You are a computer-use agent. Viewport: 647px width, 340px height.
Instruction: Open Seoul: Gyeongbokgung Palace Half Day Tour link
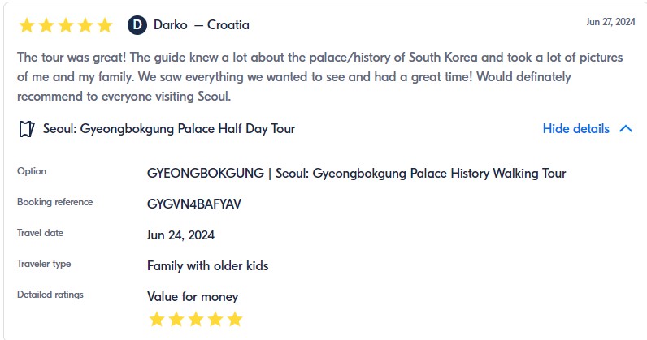pyautogui.click(x=168, y=128)
